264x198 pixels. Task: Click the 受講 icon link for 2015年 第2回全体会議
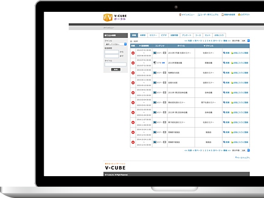(226, 92)
